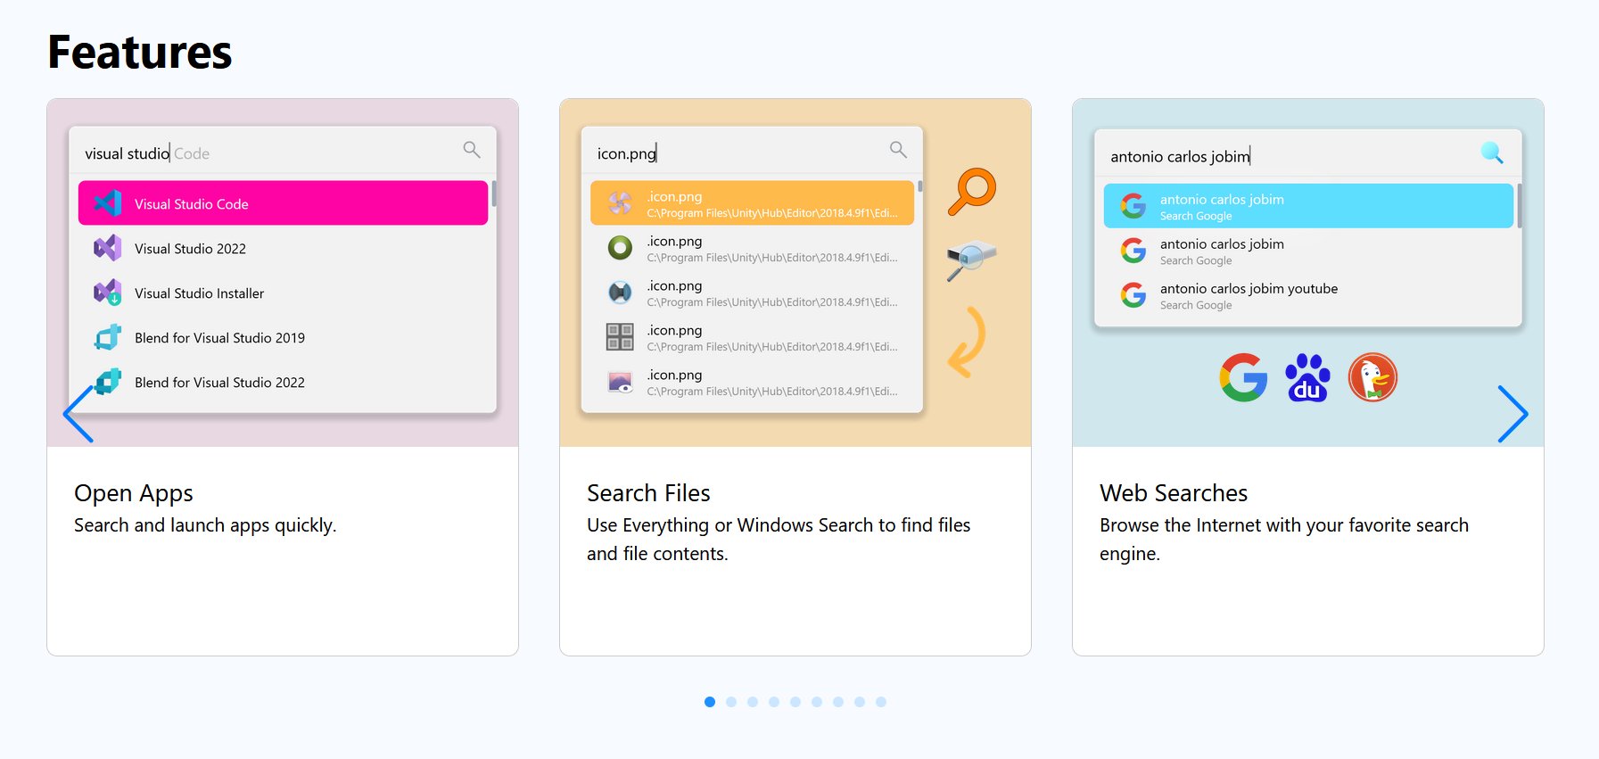Viewport: 1599px width, 759px height.
Task: Click Blend for Visual Studio 2022 icon
Action: click(108, 382)
